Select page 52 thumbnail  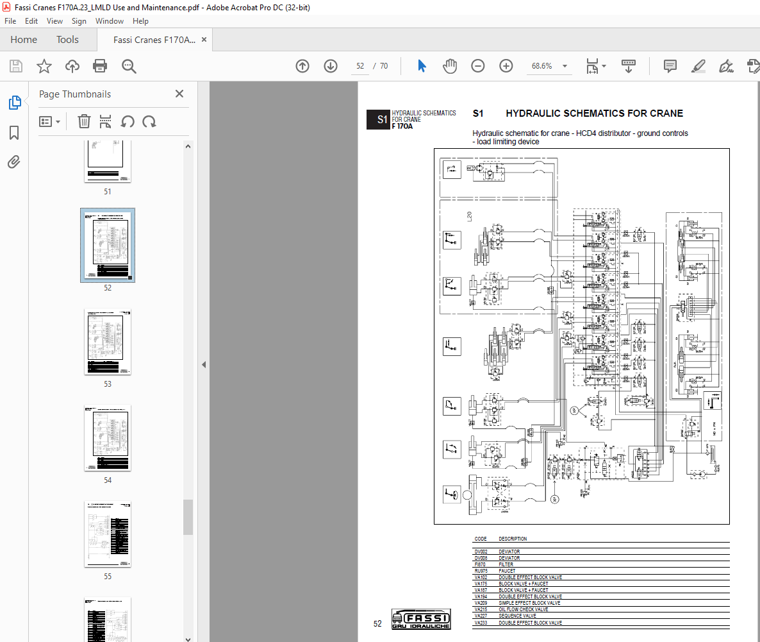coord(108,245)
